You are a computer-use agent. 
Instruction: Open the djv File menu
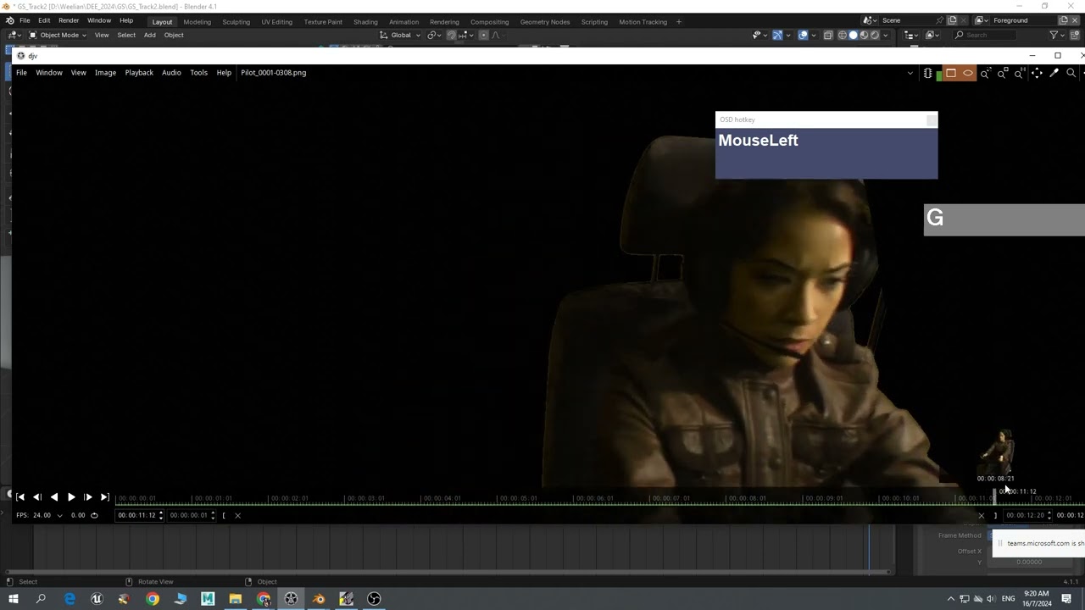(x=21, y=73)
